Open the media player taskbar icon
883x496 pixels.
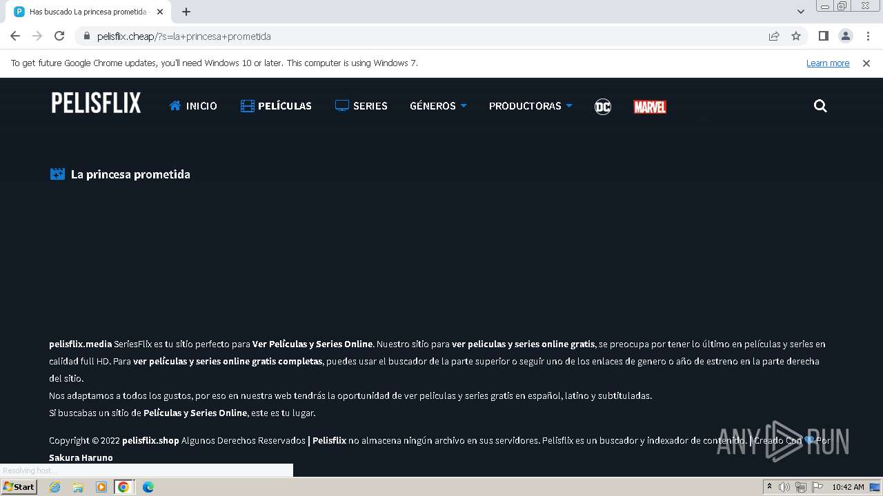[x=101, y=487]
